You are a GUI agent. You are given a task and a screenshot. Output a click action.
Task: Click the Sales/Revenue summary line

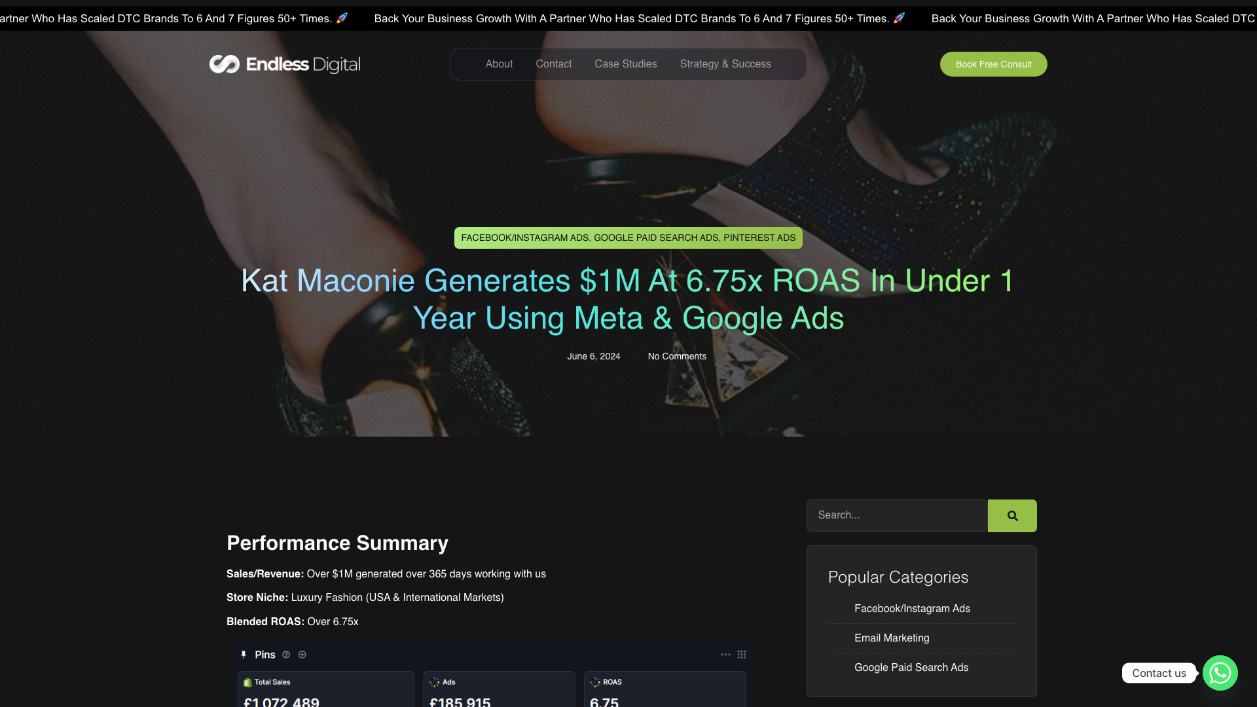pyautogui.click(x=386, y=574)
